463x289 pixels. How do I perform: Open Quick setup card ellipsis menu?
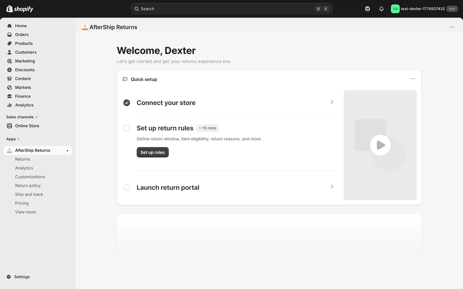pos(413,79)
